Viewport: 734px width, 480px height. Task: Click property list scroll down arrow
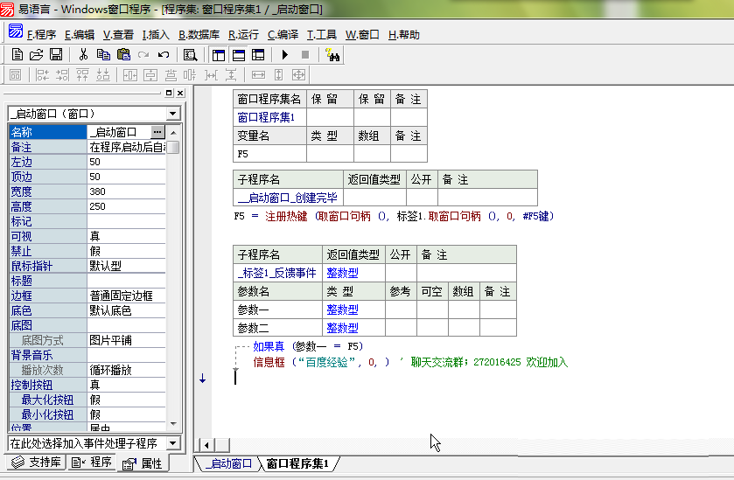point(173,424)
